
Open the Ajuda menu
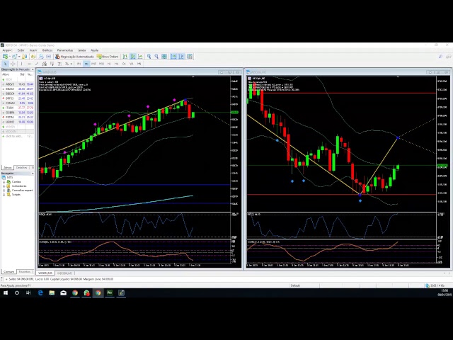[x=94, y=50]
